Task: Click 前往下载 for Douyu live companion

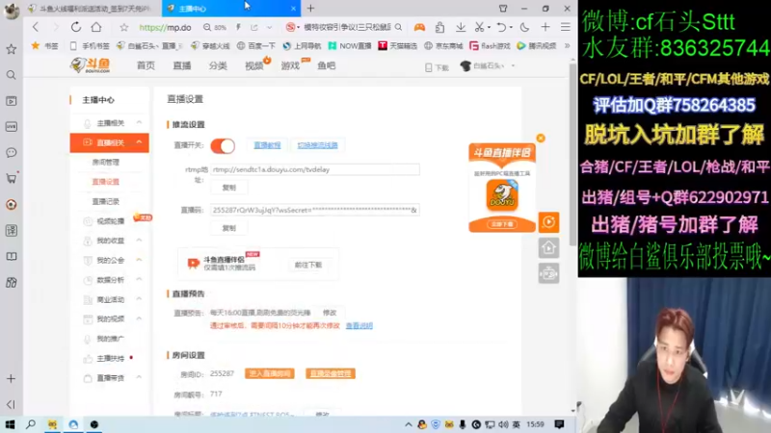Action: pos(308,265)
